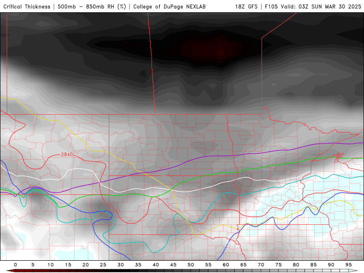Screen dimensions: 364x273
Task: Click the colorbar label "5"
Action: pyautogui.click(x=33, y=265)
